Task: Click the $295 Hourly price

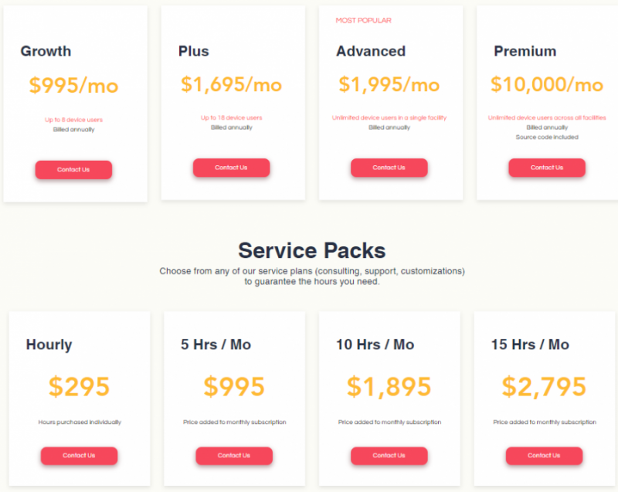Action: pyautogui.click(x=79, y=386)
